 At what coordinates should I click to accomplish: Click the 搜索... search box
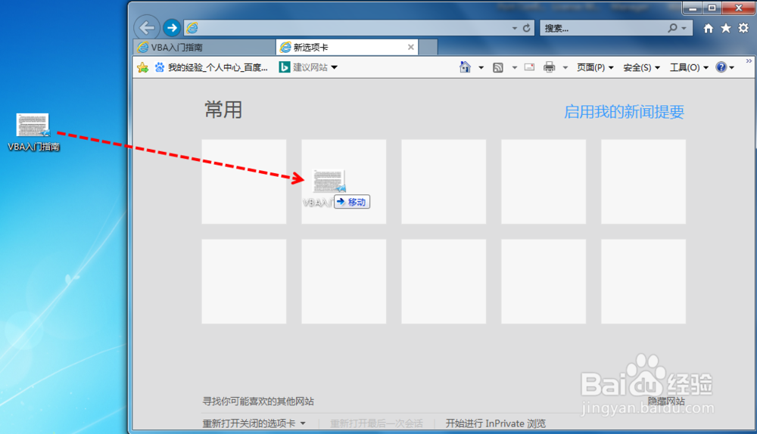click(x=603, y=29)
